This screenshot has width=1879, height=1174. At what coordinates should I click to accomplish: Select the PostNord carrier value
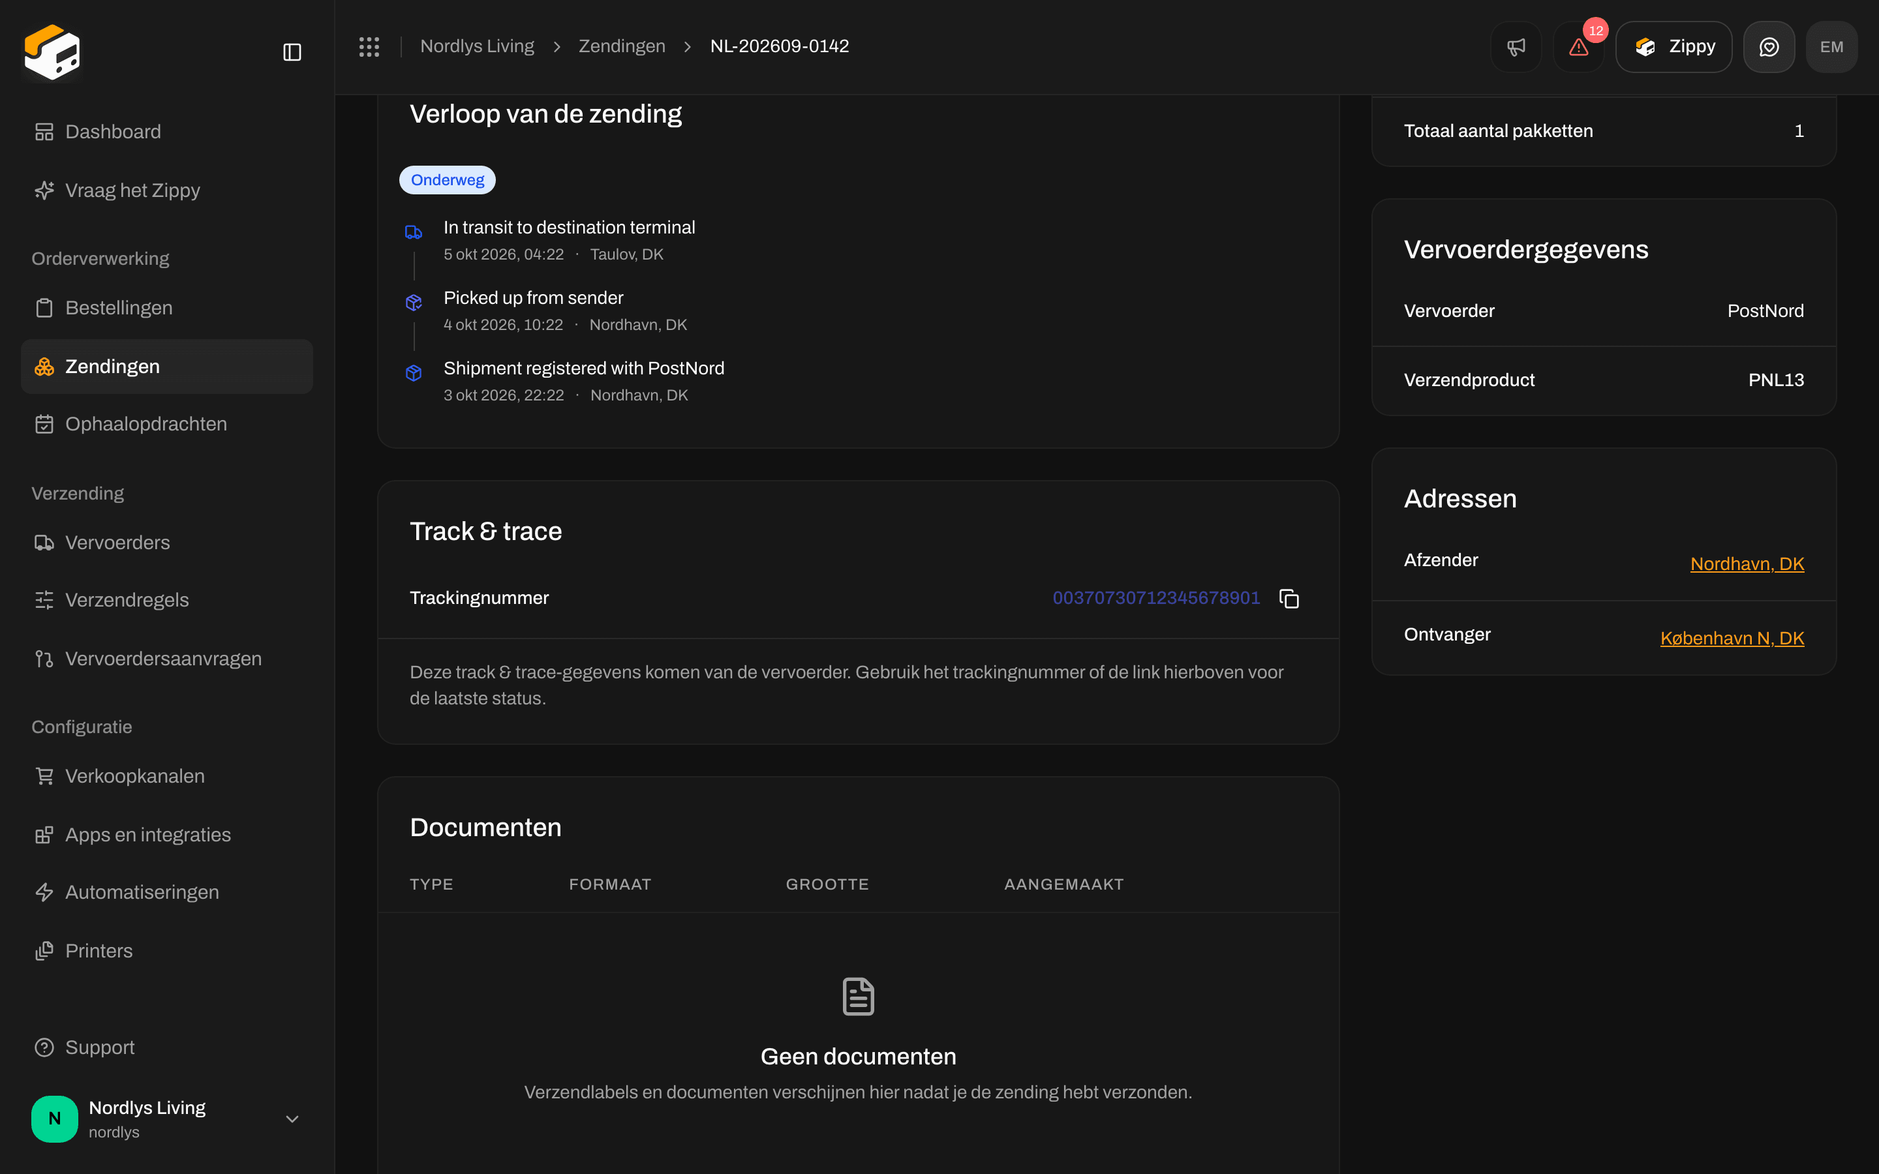click(x=1765, y=310)
